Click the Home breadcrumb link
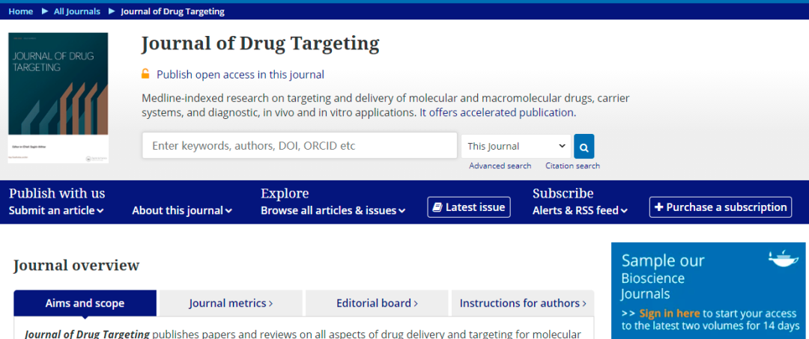809x339 pixels. coord(21,11)
